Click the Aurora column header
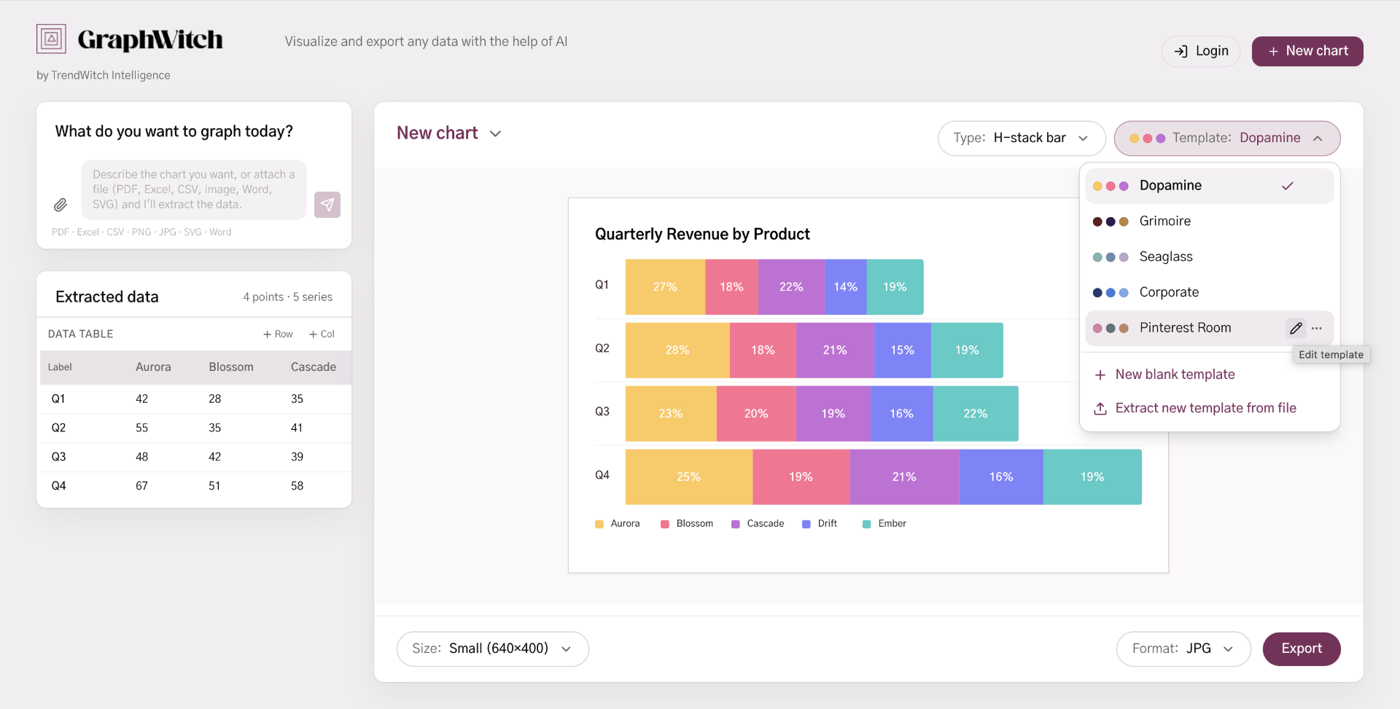The image size is (1400, 709). click(x=153, y=367)
